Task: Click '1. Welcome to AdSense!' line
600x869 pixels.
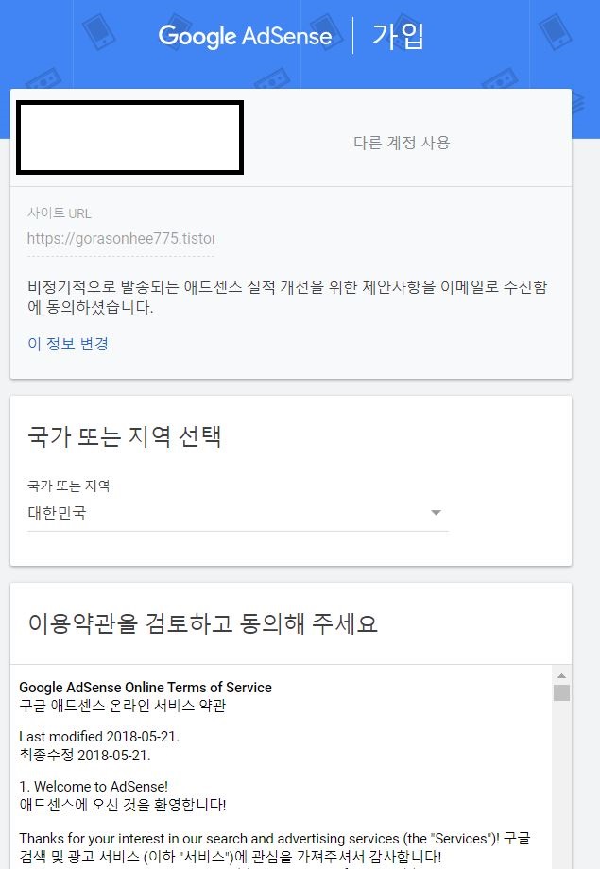Action: click(94, 787)
